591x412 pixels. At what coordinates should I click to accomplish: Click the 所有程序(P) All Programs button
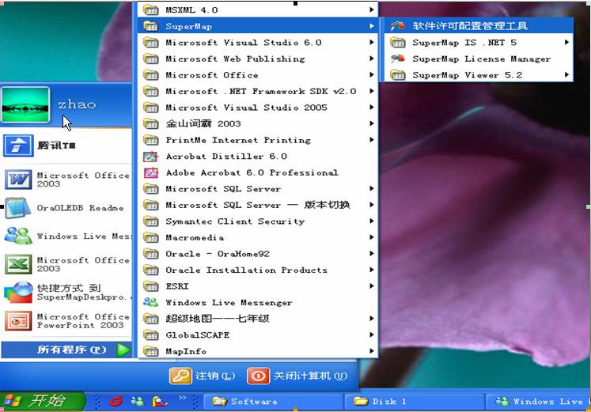pos(66,350)
